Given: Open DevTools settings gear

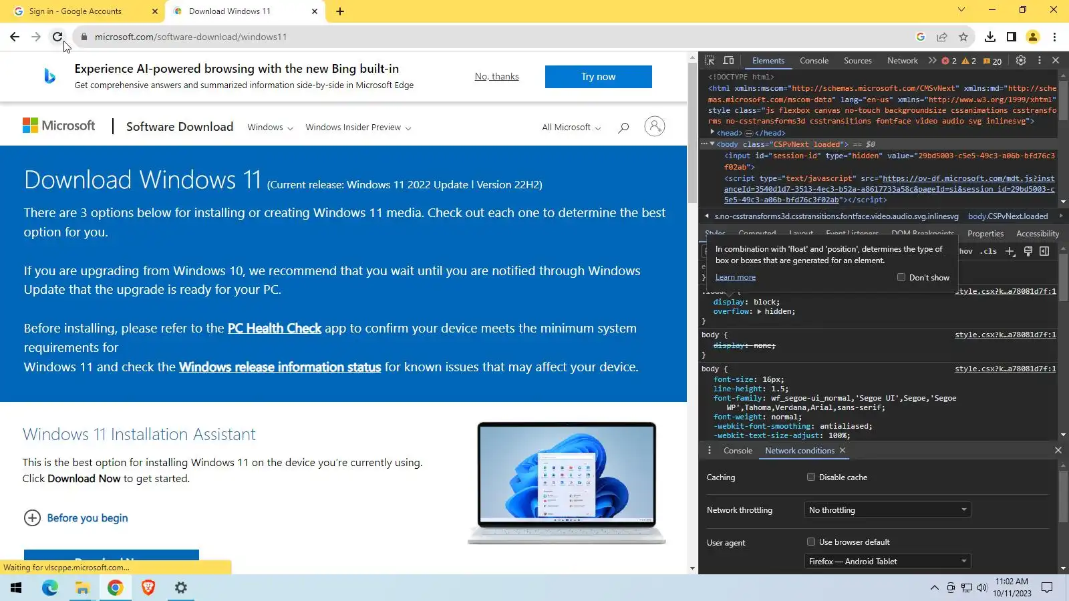Looking at the screenshot, I should pos(1021,60).
